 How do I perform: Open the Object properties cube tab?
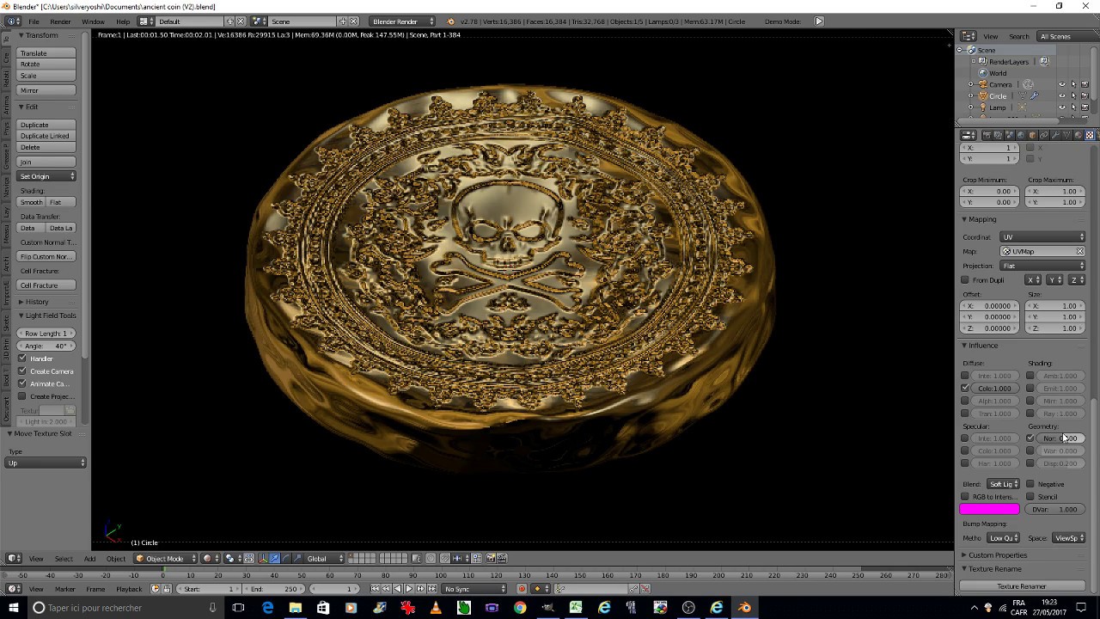(1032, 135)
